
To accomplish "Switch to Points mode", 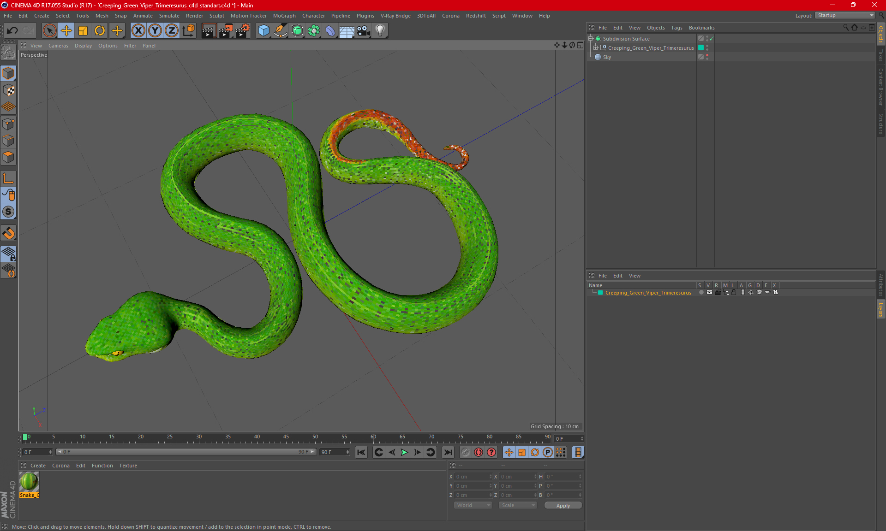I will [x=8, y=124].
